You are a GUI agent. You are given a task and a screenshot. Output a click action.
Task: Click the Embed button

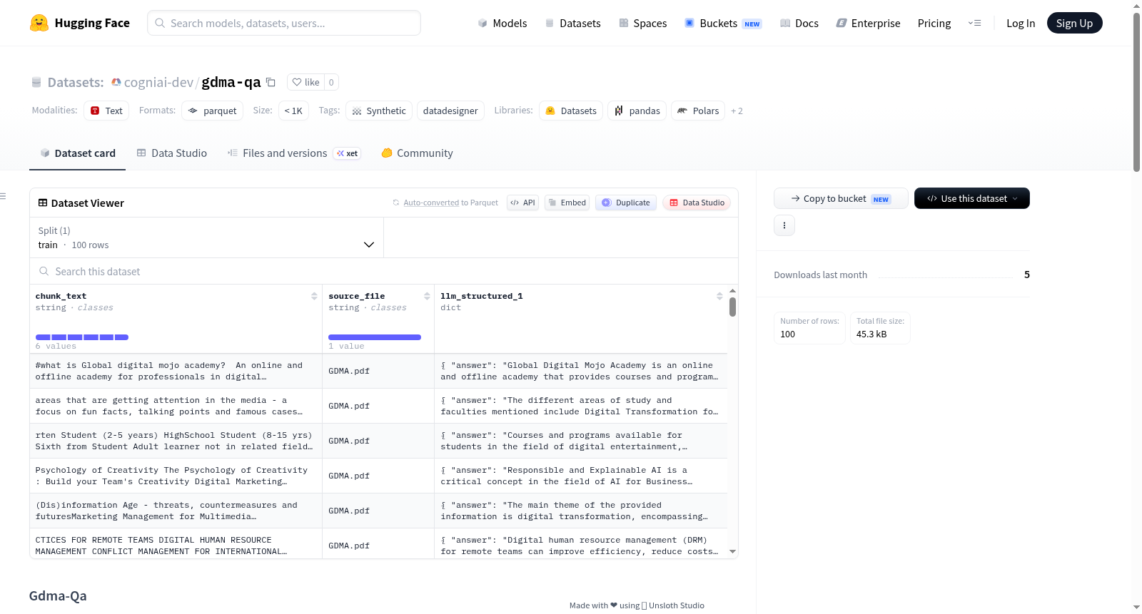pyautogui.click(x=567, y=203)
